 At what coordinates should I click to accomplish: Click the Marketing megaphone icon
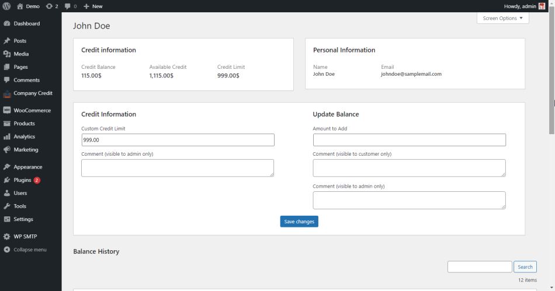(x=7, y=150)
